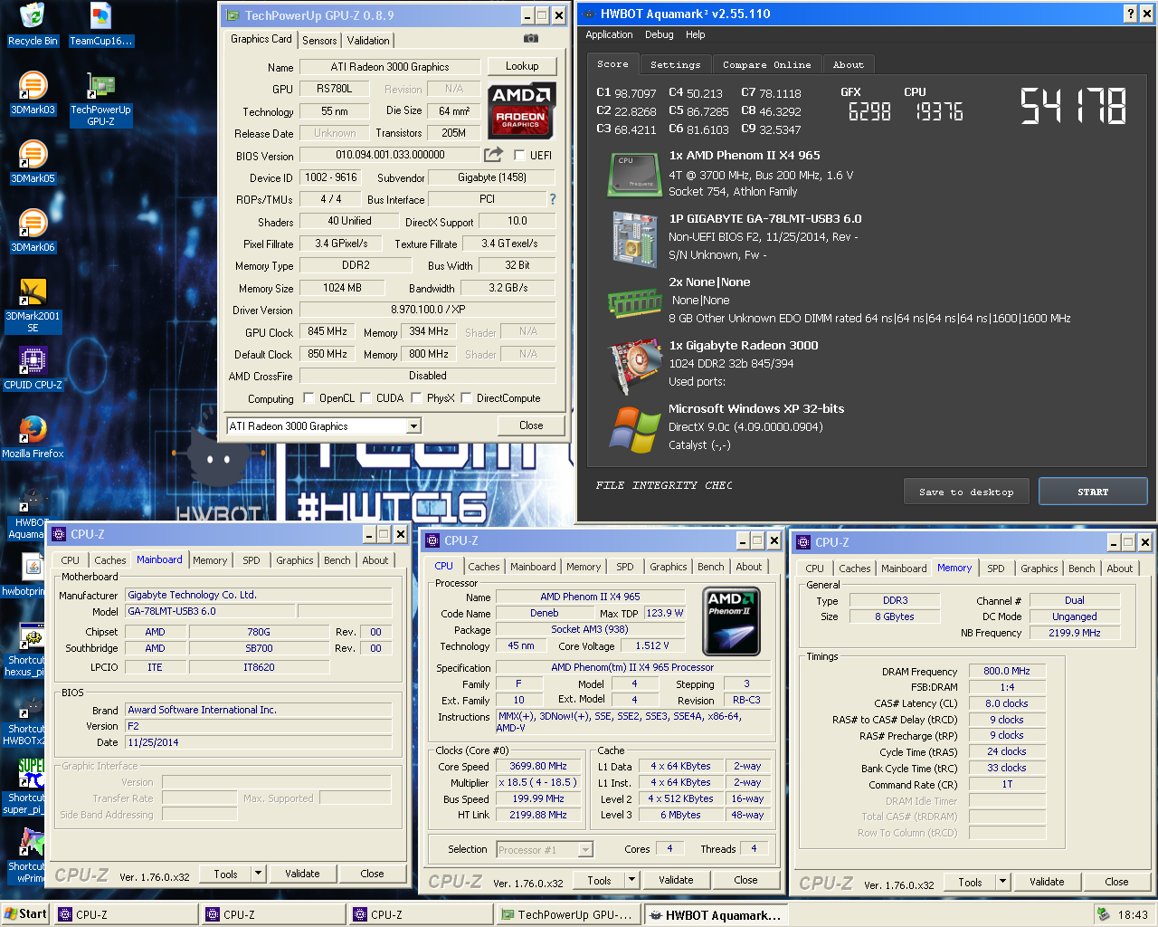The width and height of the screenshot is (1158, 927).
Task: Click the GPU-Z screenshot camera icon
Action: (531, 38)
